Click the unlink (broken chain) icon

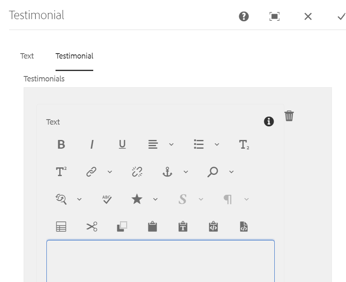(137, 172)
